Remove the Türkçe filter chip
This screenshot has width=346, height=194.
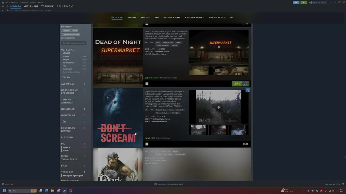tap(74, 31)
